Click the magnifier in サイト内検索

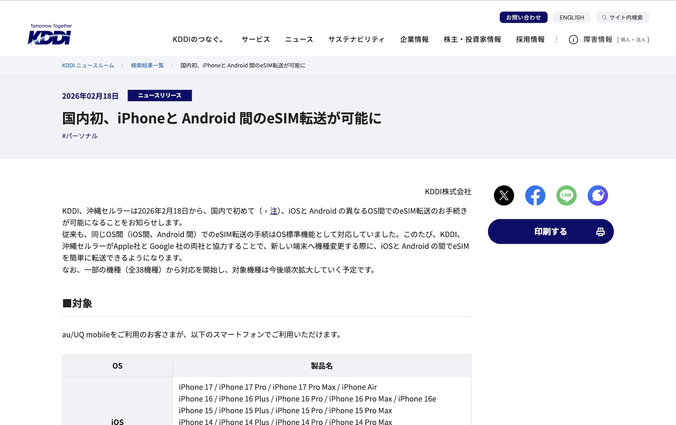pyautogui.click(x=604, y=17)
